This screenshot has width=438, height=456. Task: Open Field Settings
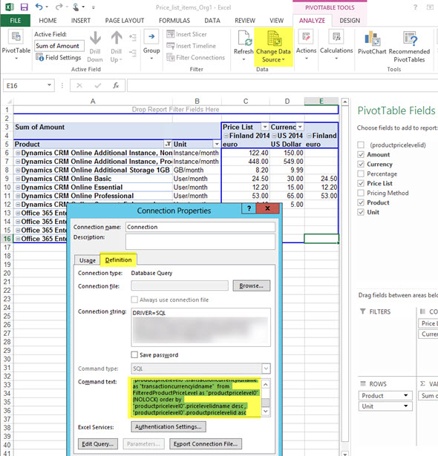tap(58, 57)
